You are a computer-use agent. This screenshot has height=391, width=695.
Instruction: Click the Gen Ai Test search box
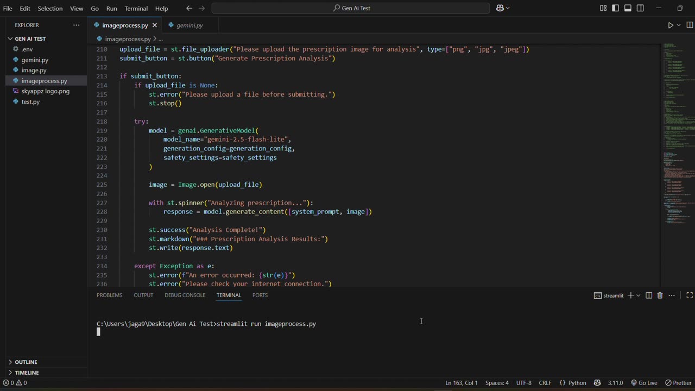click(351, 8)
